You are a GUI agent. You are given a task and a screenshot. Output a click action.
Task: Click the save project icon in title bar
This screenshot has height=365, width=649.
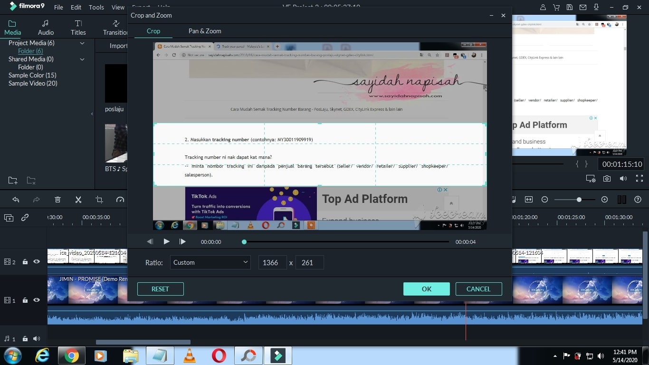click(x=570, y=7)
